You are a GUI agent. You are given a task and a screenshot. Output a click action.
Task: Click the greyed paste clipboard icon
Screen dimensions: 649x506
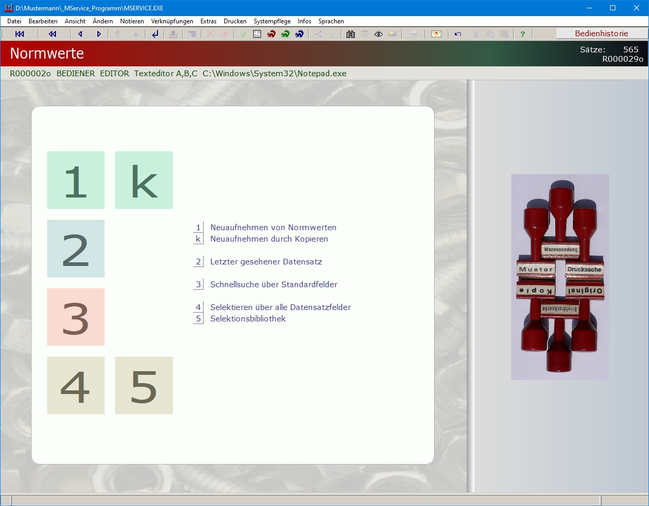504,34
